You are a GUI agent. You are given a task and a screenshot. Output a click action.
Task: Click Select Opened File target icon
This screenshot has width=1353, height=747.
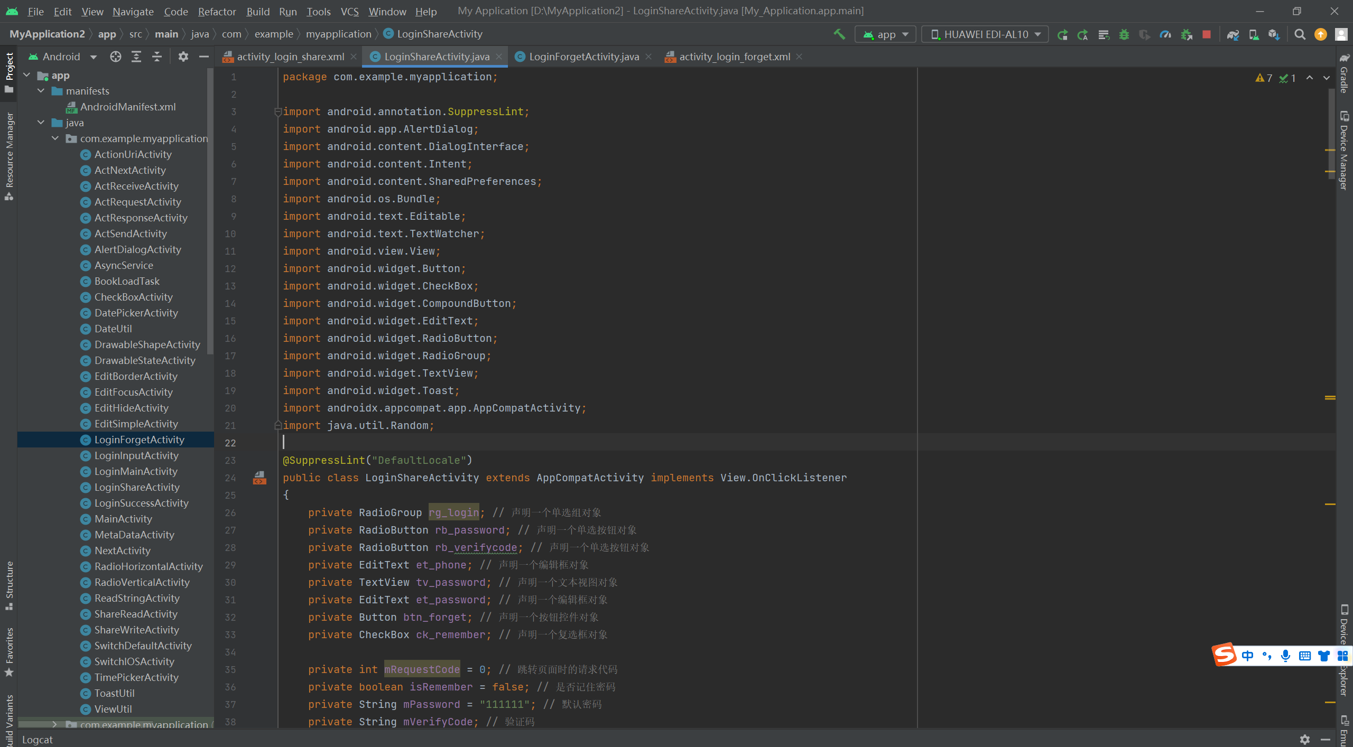click(115, 57)
